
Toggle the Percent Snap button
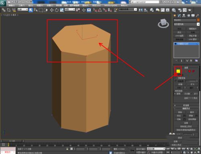click(105, 10)
